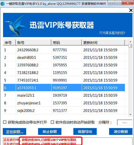Click the 停止获取 button
The width and height of the screenshot is (134, 145).
(x=50, y=132)
